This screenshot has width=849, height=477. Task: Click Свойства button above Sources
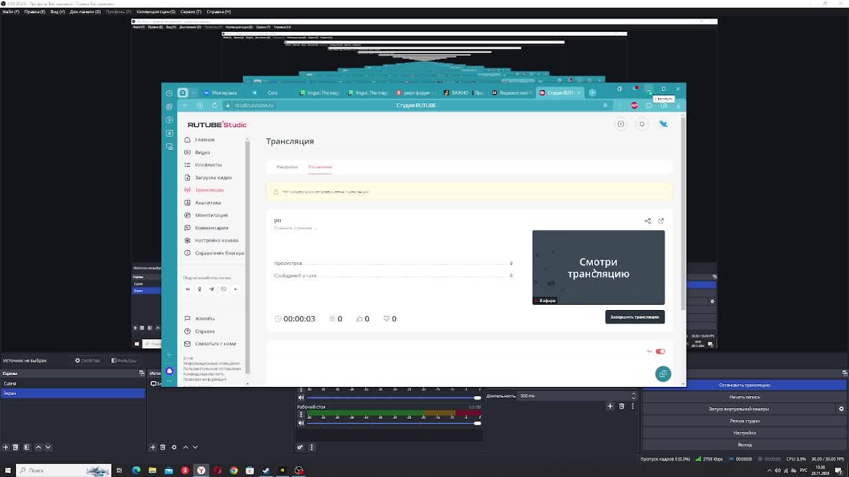click(x=88, y=360)
